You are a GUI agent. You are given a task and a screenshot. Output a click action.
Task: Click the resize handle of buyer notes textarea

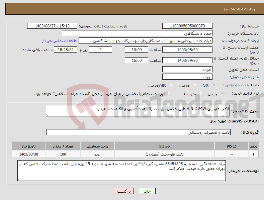pyautogui.click(x=19, y=179)
